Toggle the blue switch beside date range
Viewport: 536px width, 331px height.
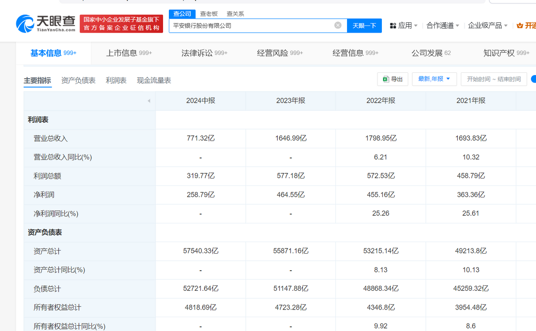(x=533, y=79)
